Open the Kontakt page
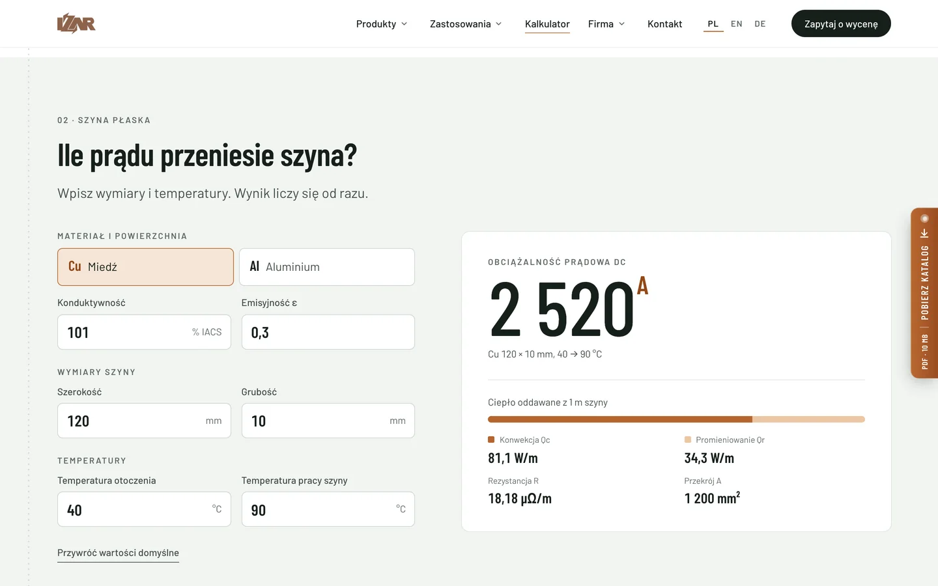This screenshot has width=938, height=586. point(664,24)
